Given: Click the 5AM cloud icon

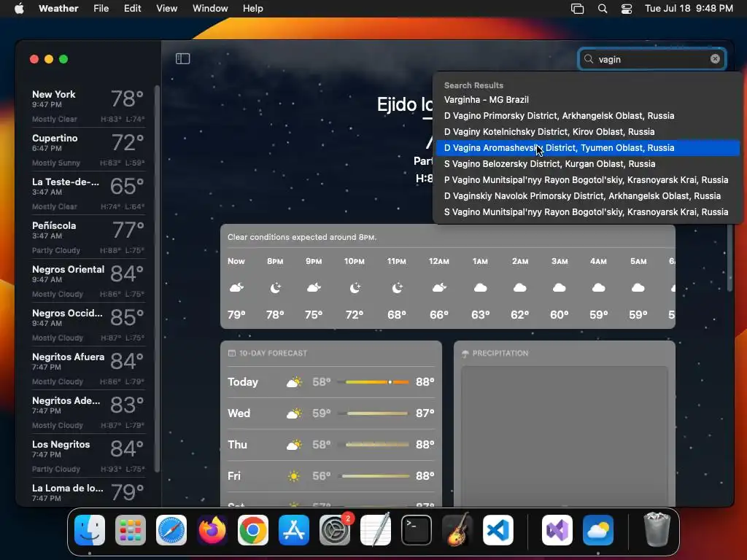Looking at the screenshot, I should click(638, 287).
